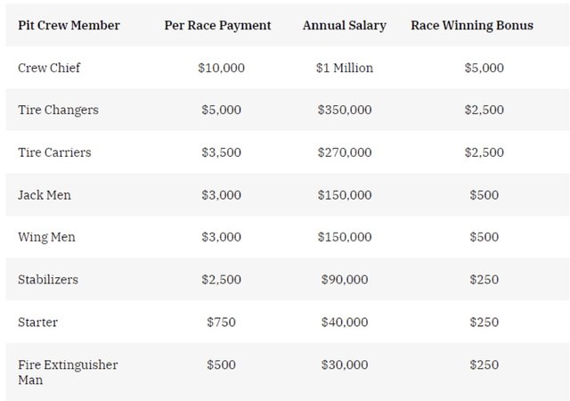Select the Starter row label
The width and height of the screenshot is (570, 401).
pos(38,322)
